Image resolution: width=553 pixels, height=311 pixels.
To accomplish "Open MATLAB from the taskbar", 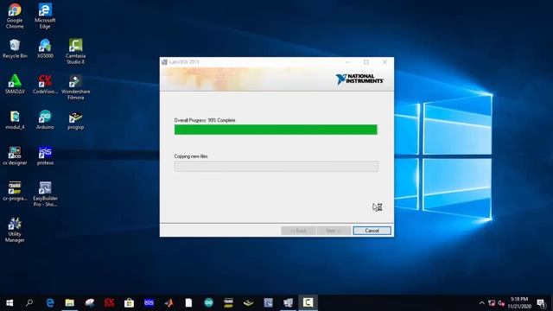I will click(x=169, y=302).
